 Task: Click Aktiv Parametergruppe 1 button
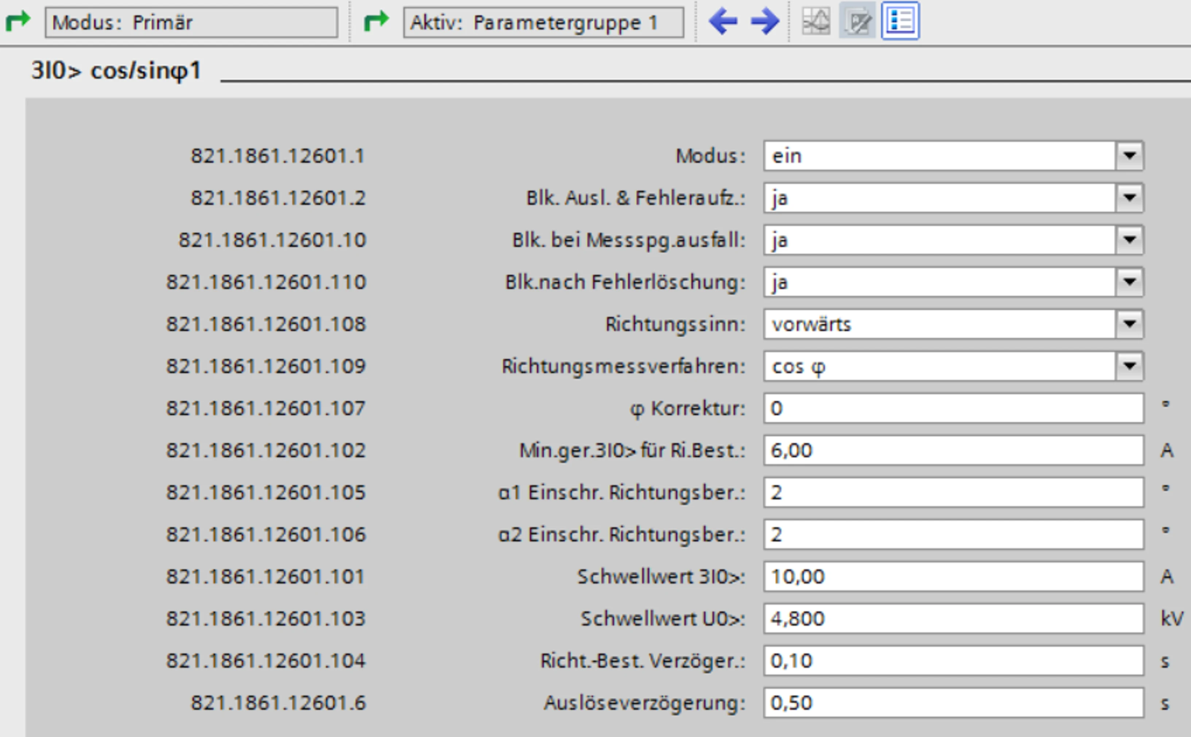coord(543,23)
